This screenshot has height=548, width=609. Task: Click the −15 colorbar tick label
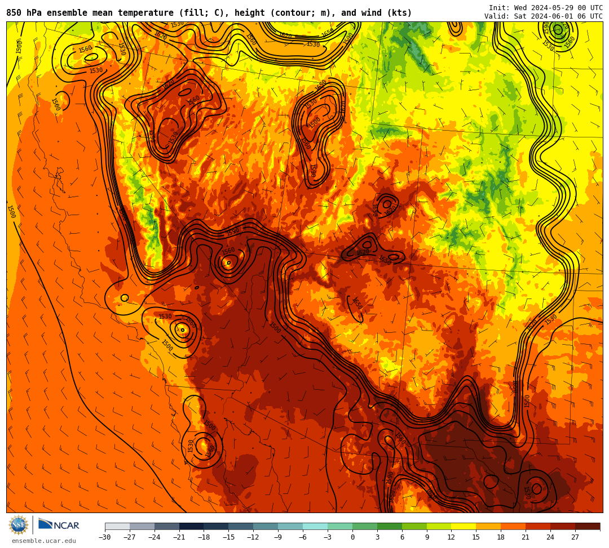[x=229, y=537]
